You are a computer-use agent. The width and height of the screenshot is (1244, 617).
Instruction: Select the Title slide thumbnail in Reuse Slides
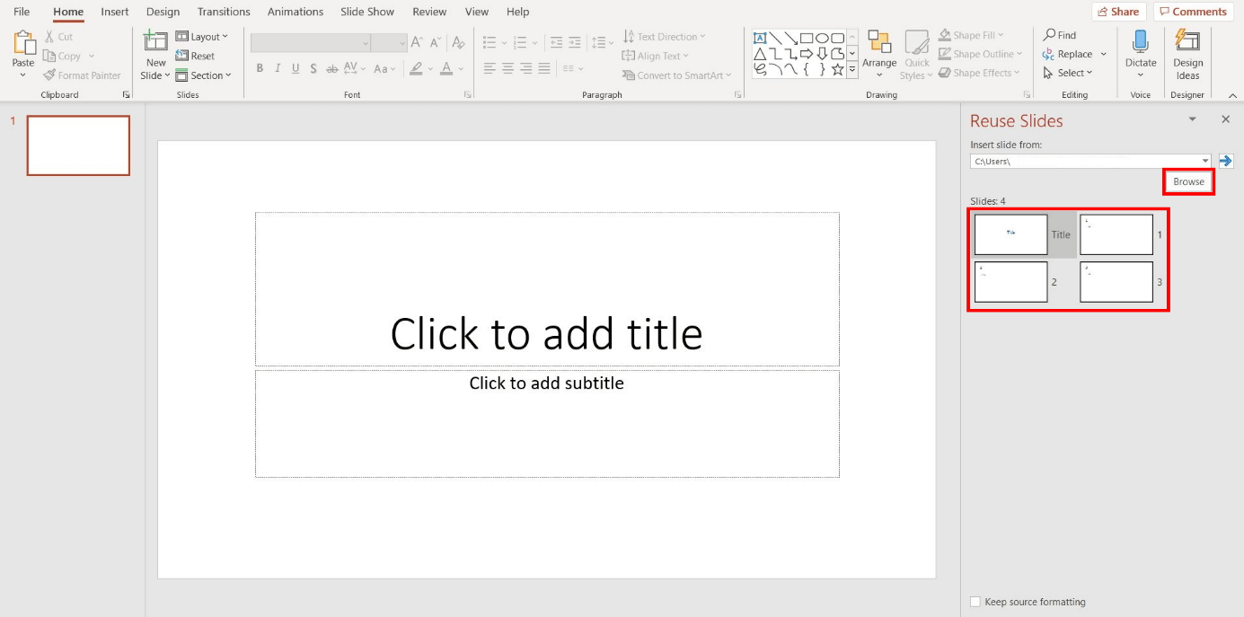coord(1010,234)
